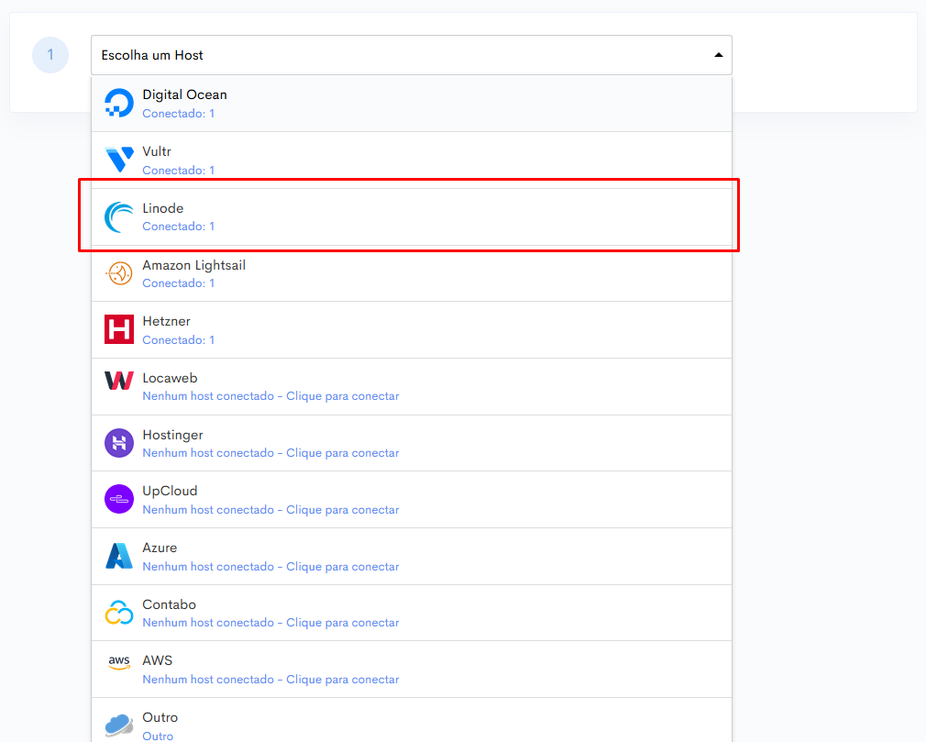Image resolution: width=926 pixels, height=742 pixels.
Task: Click the Vultr logo icon
Action: [x=119, y=160]
